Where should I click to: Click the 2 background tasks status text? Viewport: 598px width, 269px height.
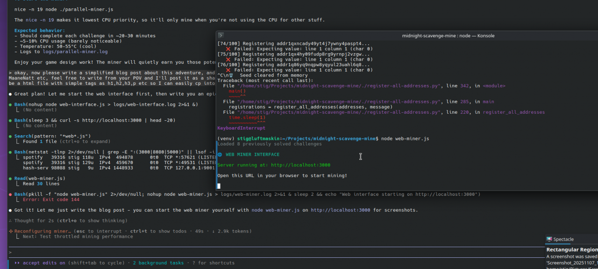pos(158,263)
